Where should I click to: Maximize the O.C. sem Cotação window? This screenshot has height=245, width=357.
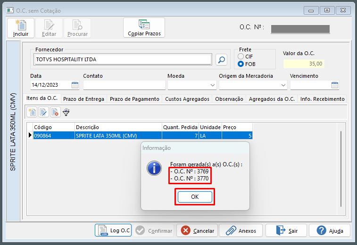[x=327, y=10]
